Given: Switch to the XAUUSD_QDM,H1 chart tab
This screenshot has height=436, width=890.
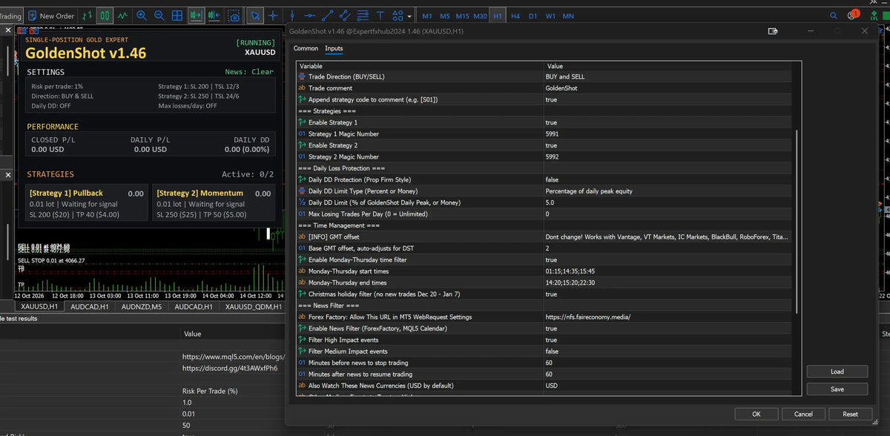Looking at the screenshot, I should pyautogui.click(x=254, y=306).
